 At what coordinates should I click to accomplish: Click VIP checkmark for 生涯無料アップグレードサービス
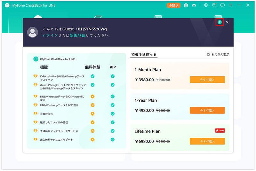click(113, 131)
